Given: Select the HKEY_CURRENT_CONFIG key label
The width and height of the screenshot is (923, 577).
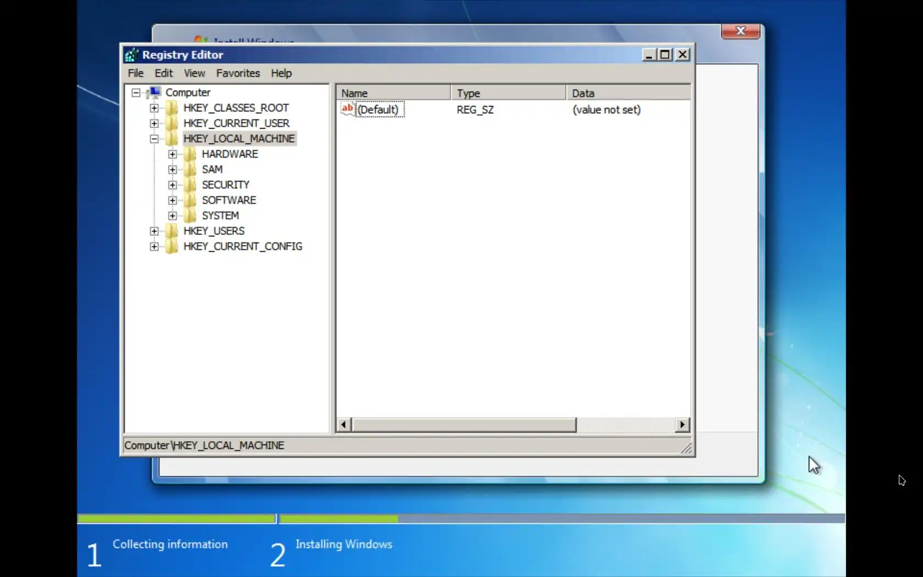Looking at the screenshot, I should [243, 246].
